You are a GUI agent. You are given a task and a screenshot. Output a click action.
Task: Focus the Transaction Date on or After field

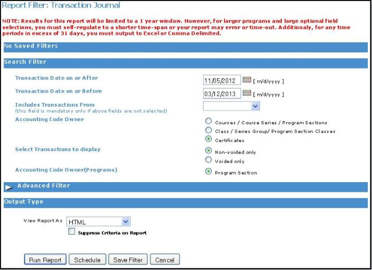(221, 80)
